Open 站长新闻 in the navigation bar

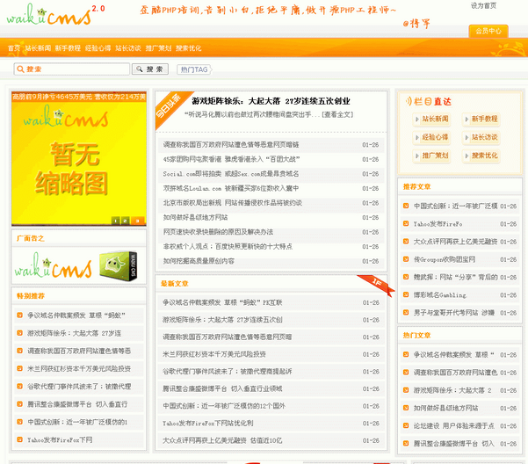point(38,48)
